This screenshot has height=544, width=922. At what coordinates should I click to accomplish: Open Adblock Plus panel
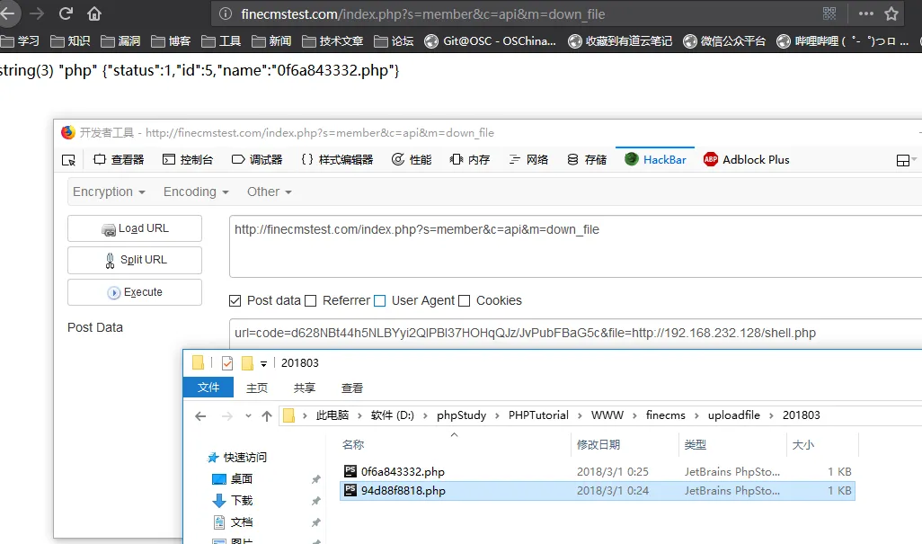tap(747, 159)
